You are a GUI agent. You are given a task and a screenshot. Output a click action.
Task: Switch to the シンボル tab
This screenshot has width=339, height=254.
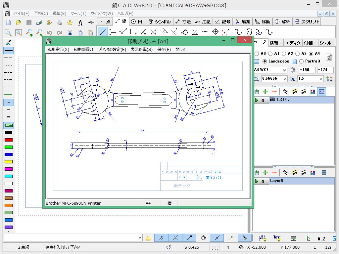tap(160, 21)
